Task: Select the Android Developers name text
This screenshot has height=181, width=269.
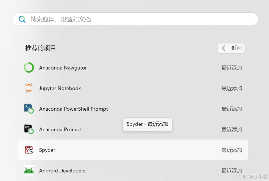Action: click(62, 171)
